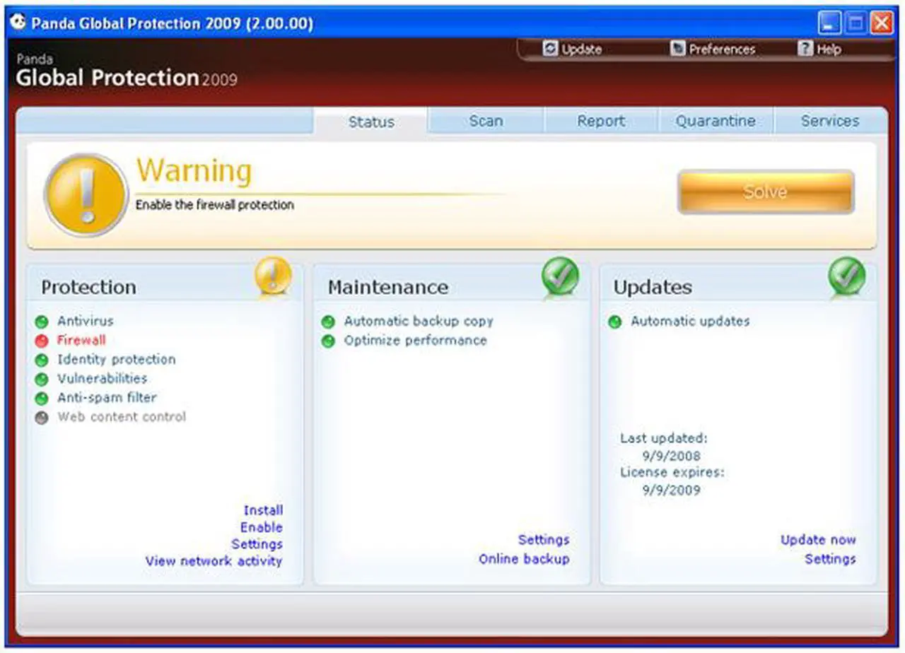Click the yellow alert icon on Protection panel
Screen dimensions: 905x653
point(273,276)
